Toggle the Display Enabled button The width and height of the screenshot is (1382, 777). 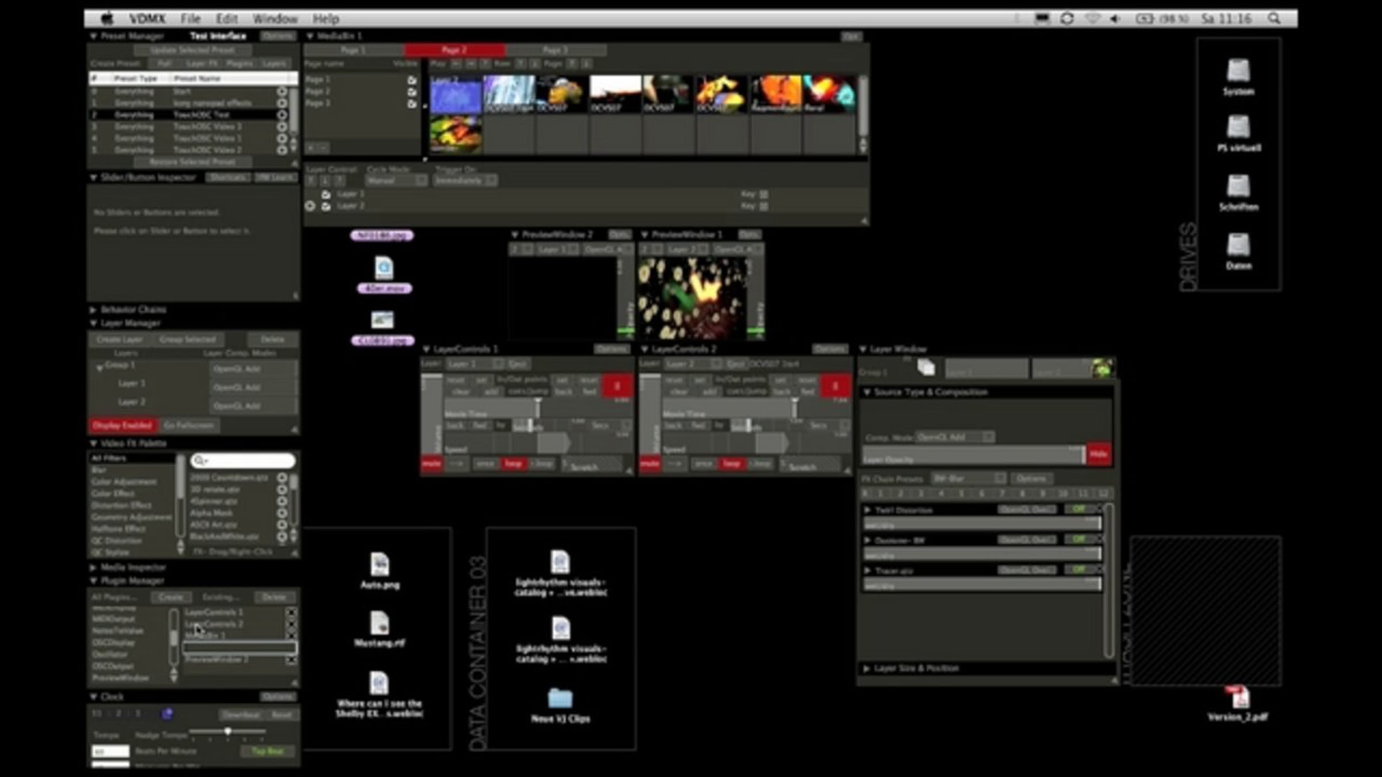pos(123,425)
